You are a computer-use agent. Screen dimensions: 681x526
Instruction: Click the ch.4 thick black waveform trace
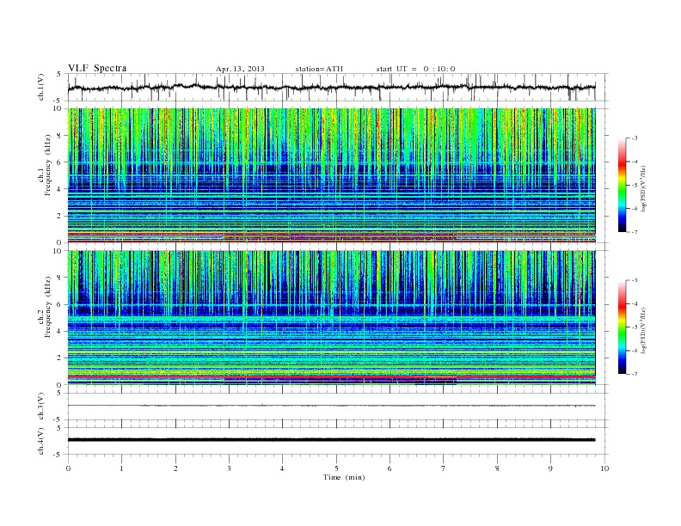331,440
